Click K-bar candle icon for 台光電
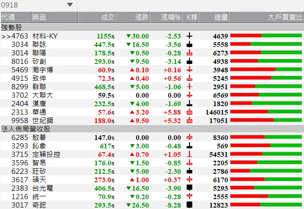304x209 pixels. (x=189, y=188)
